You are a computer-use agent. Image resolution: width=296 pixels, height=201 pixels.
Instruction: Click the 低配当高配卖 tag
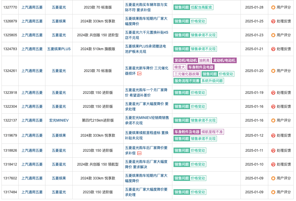(202, 7)
